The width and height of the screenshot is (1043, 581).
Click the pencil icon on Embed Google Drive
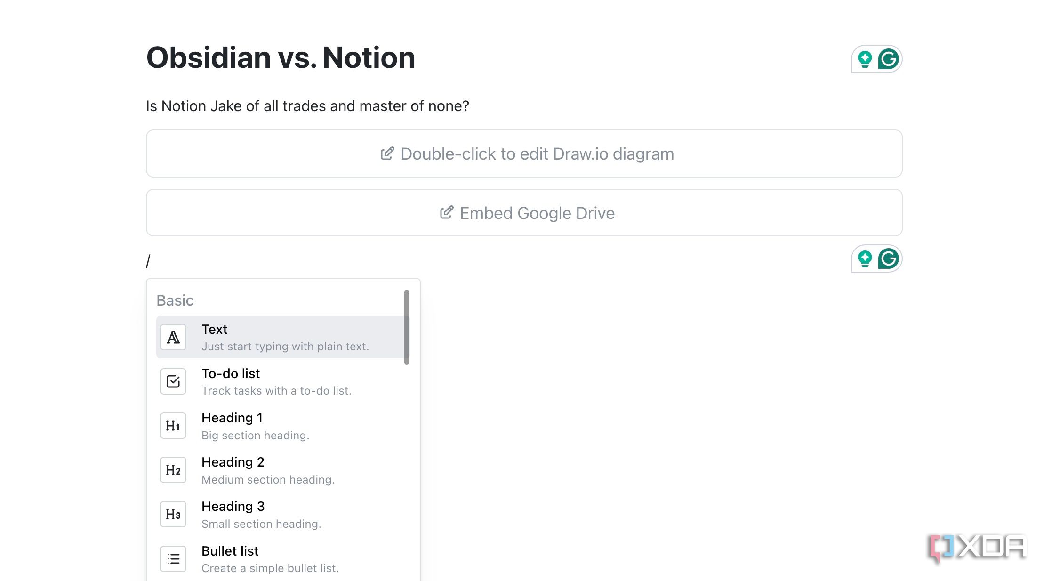[x=446, y=212]
